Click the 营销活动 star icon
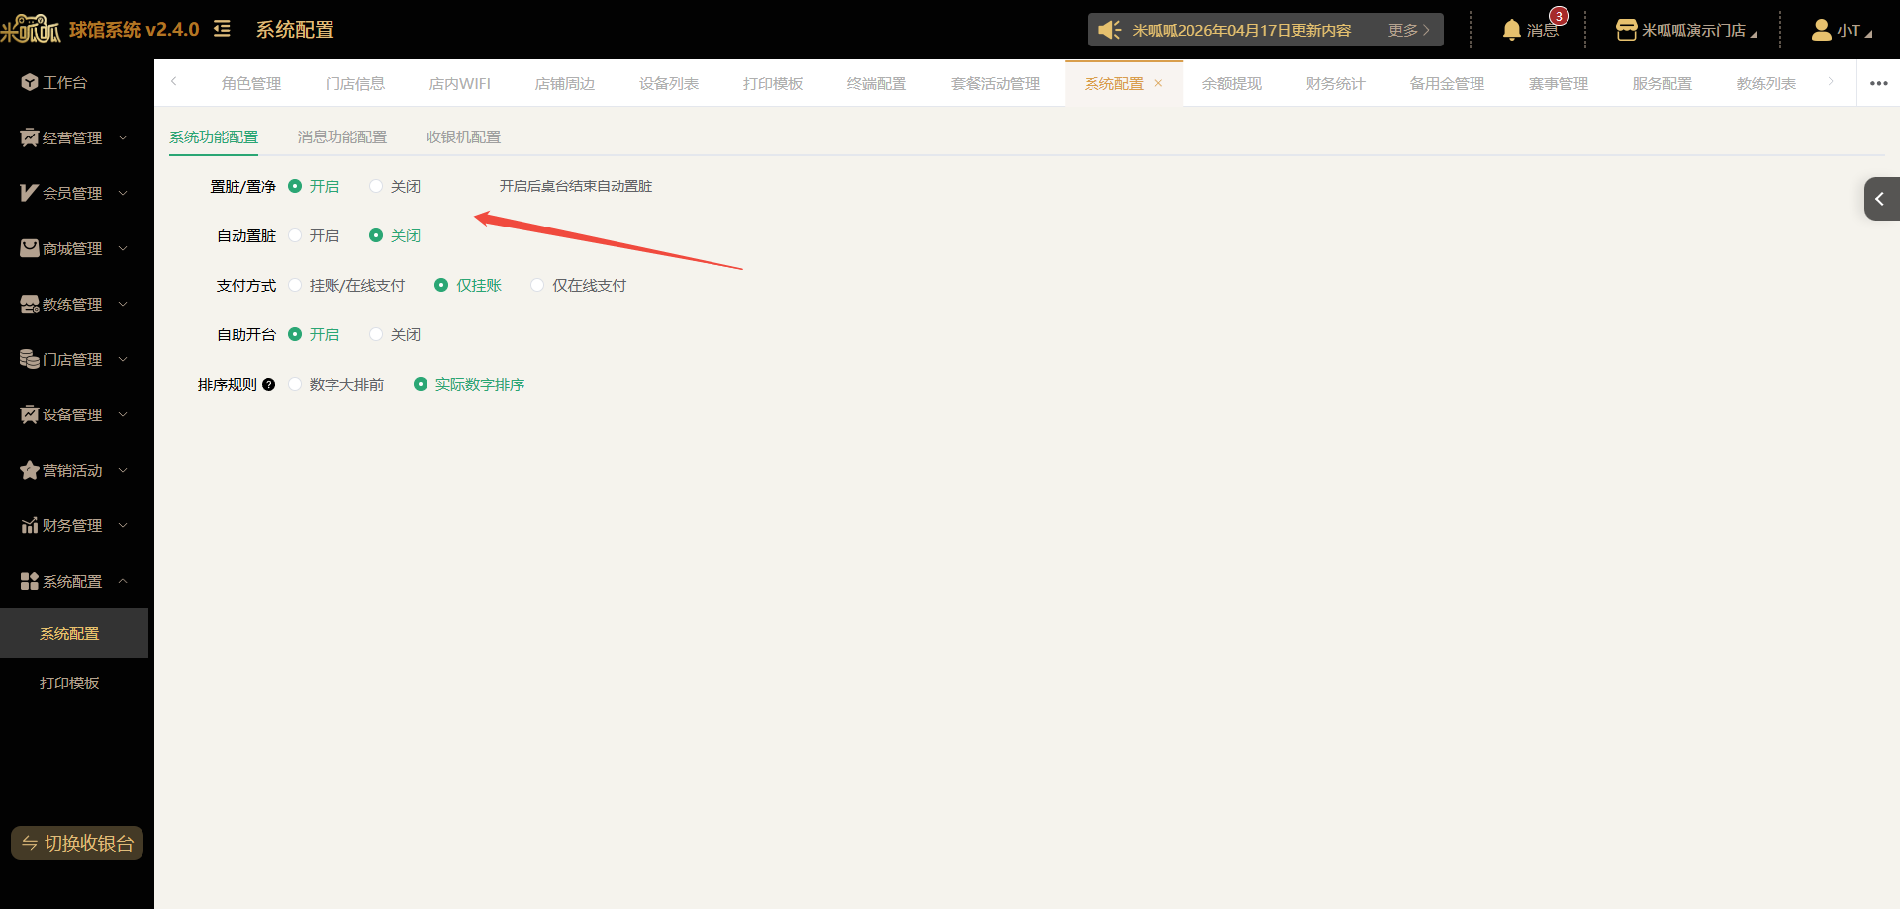Screen dimensions: 1900x909 [30, 470]
